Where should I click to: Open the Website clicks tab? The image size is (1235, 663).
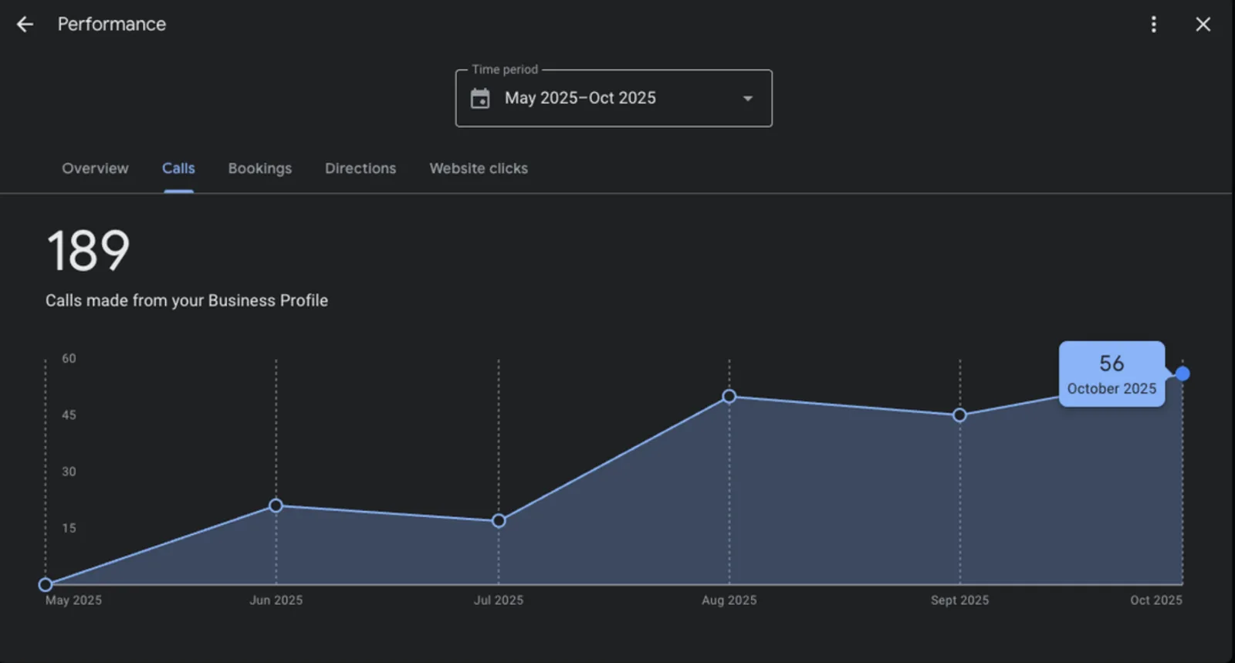coord(479,168)
